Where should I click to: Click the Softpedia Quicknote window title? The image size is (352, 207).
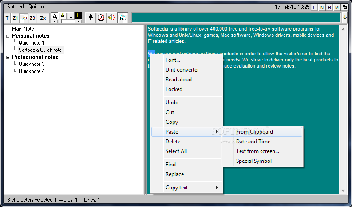29,7
